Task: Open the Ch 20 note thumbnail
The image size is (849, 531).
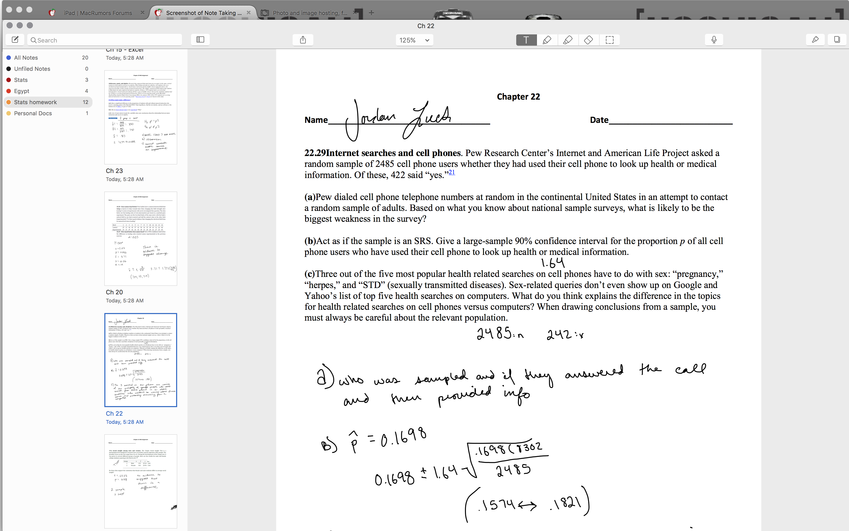Action: click(141, 238)
